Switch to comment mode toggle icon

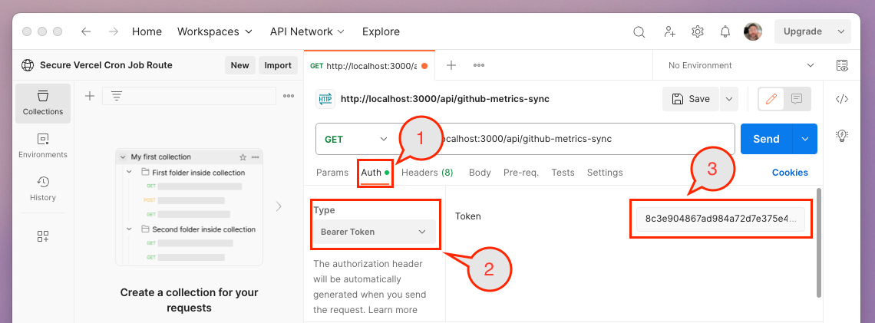coord(797,99)
